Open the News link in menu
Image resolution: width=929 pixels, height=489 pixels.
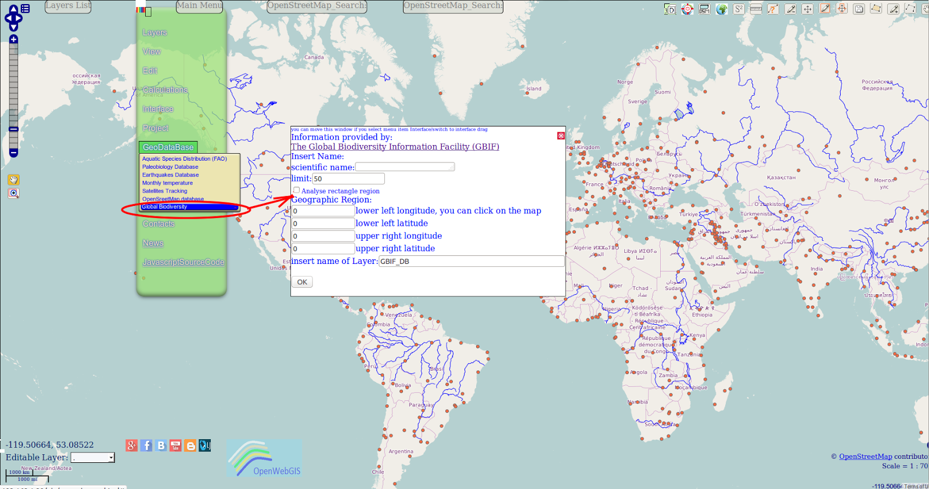tap(153, 243)
